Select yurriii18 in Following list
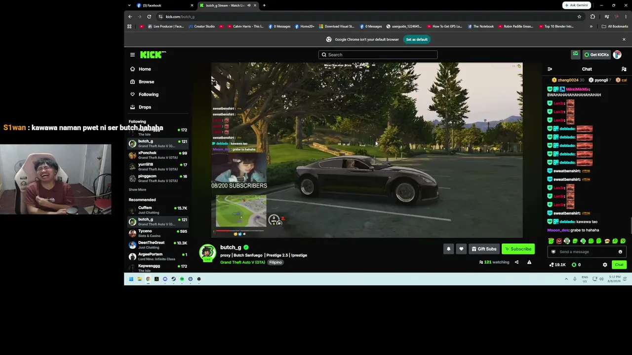Image resolution: width=632 pixels, height=355 pixels. click(x=158, y=167)
